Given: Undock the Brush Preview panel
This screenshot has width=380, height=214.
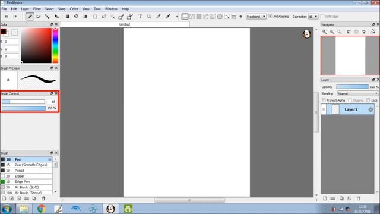Looking at the screenshot, I should coord(52,68).
